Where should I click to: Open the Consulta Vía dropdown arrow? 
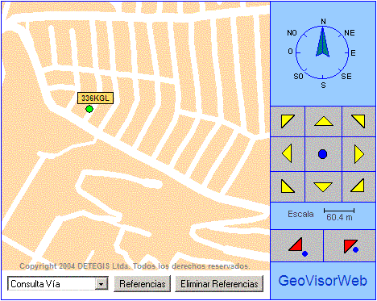101,284
